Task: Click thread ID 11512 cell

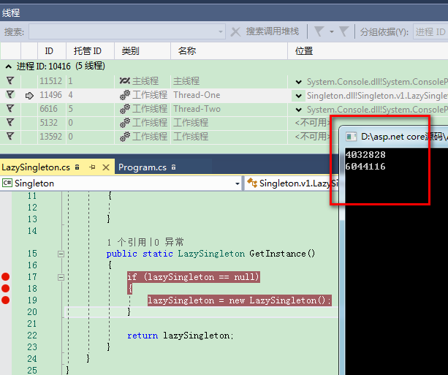Action: [51, 81]
